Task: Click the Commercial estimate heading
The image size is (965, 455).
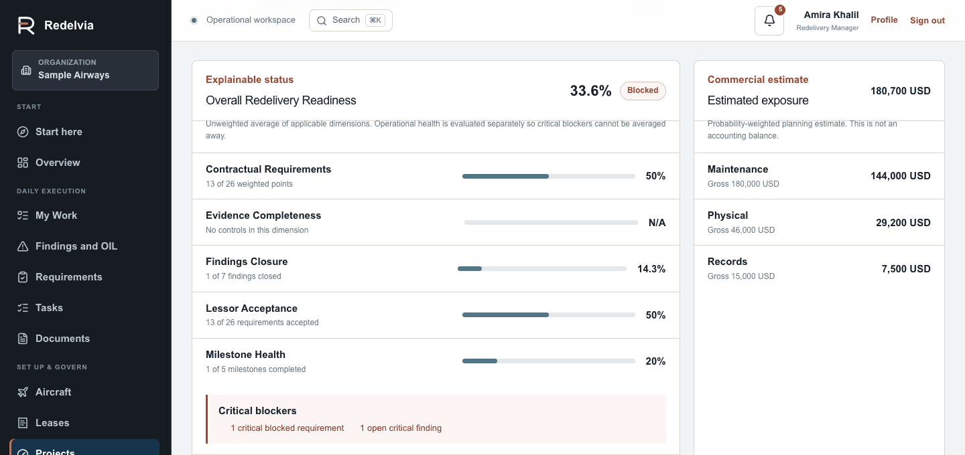Action: (758, 80)
